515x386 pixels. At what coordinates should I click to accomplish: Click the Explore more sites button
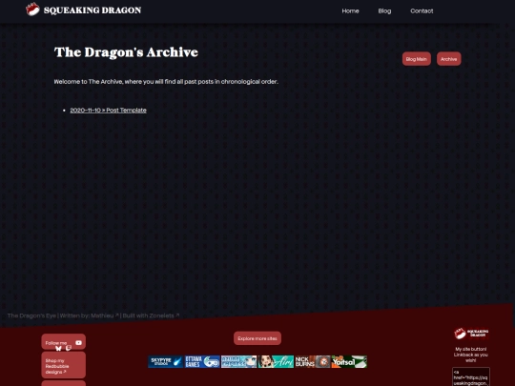[257, 338]
